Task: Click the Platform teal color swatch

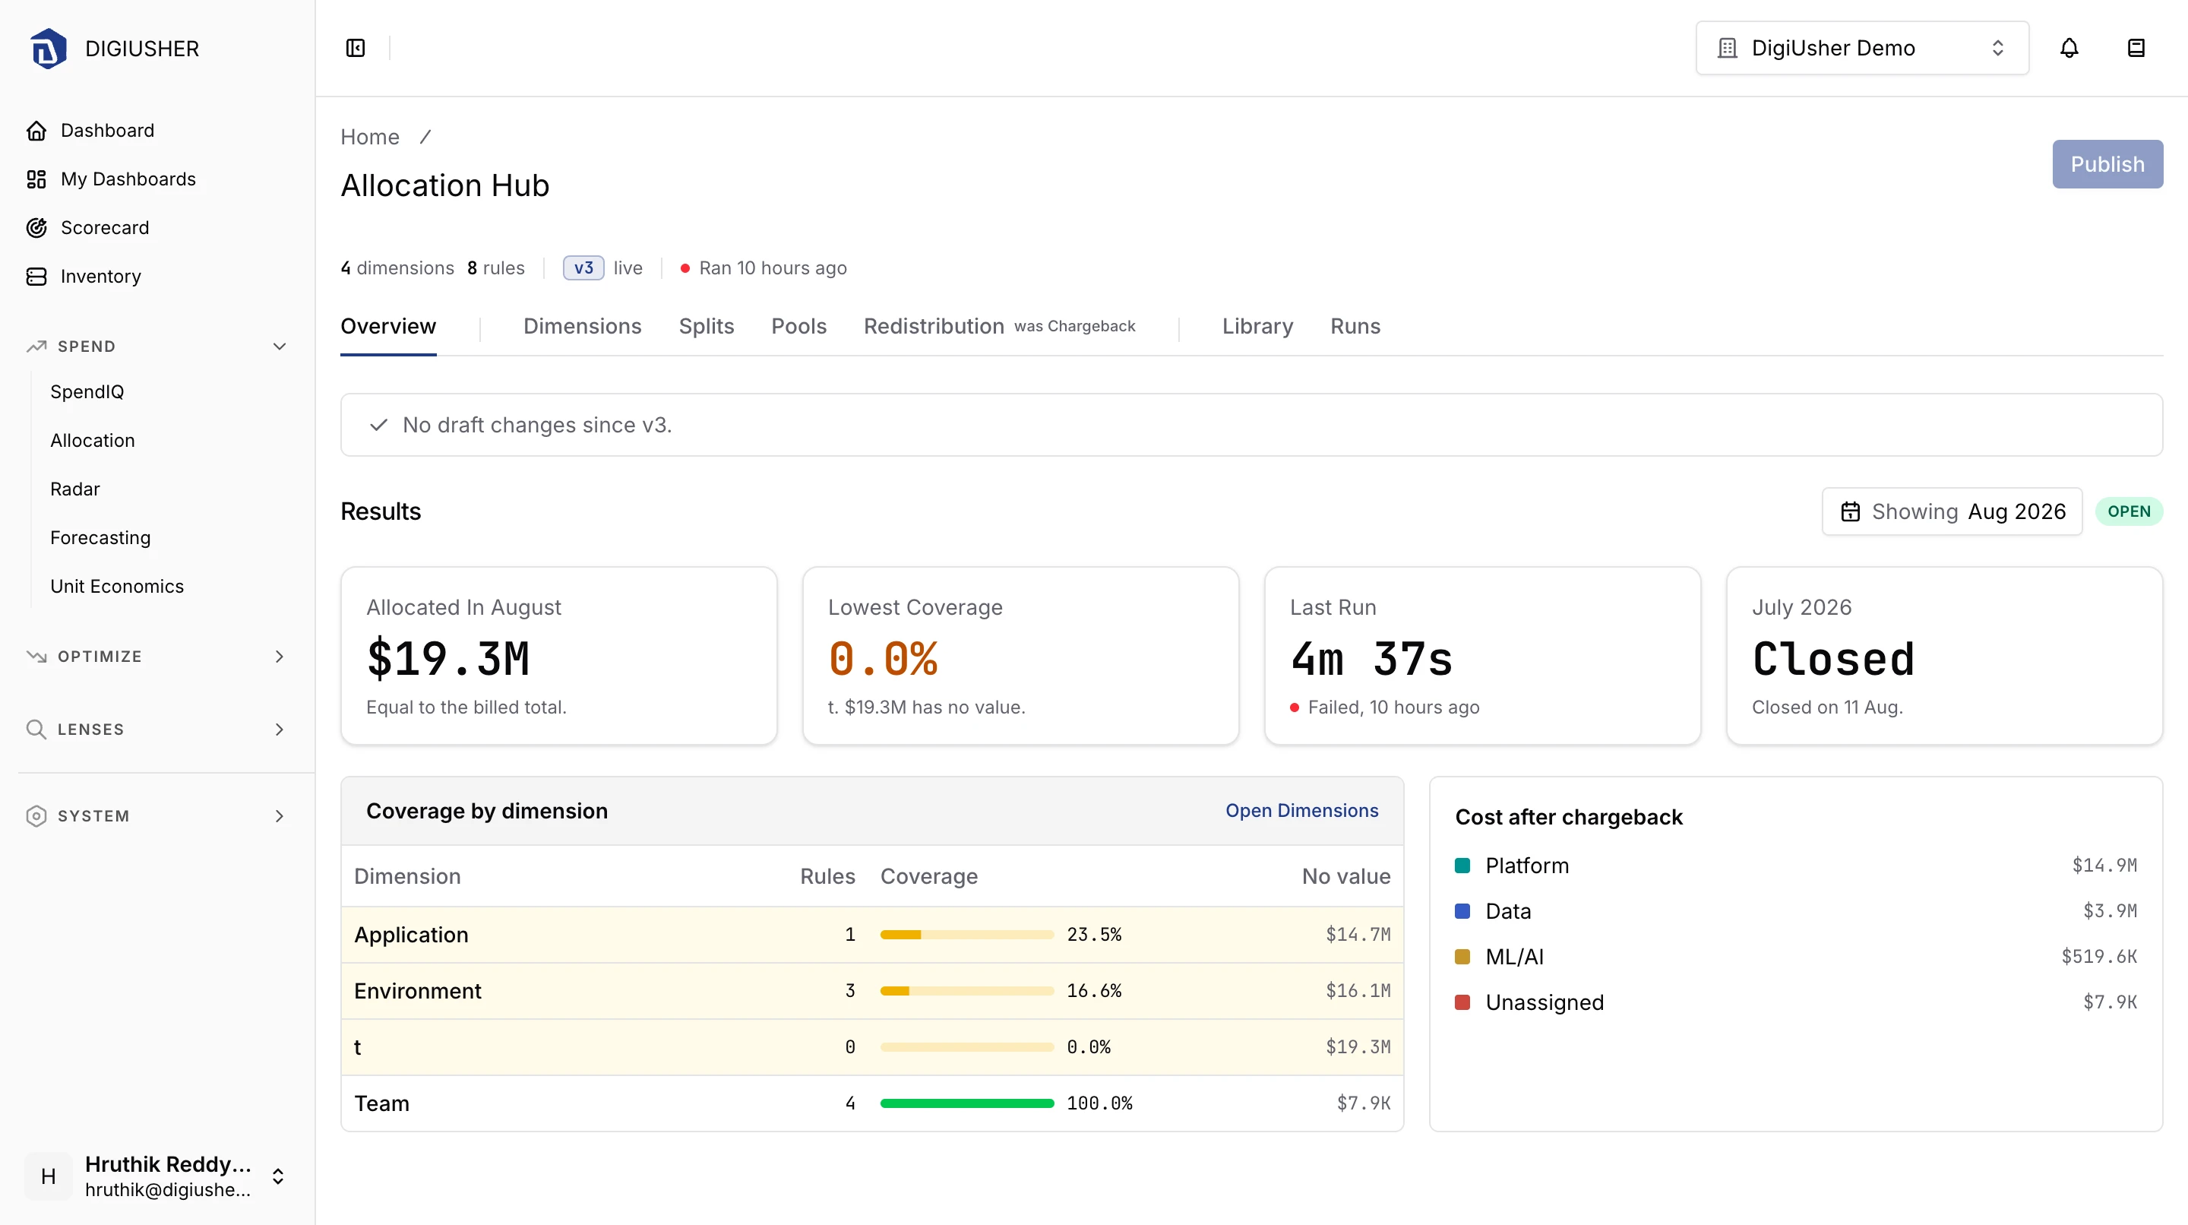Action: (x=1462, y=866)
